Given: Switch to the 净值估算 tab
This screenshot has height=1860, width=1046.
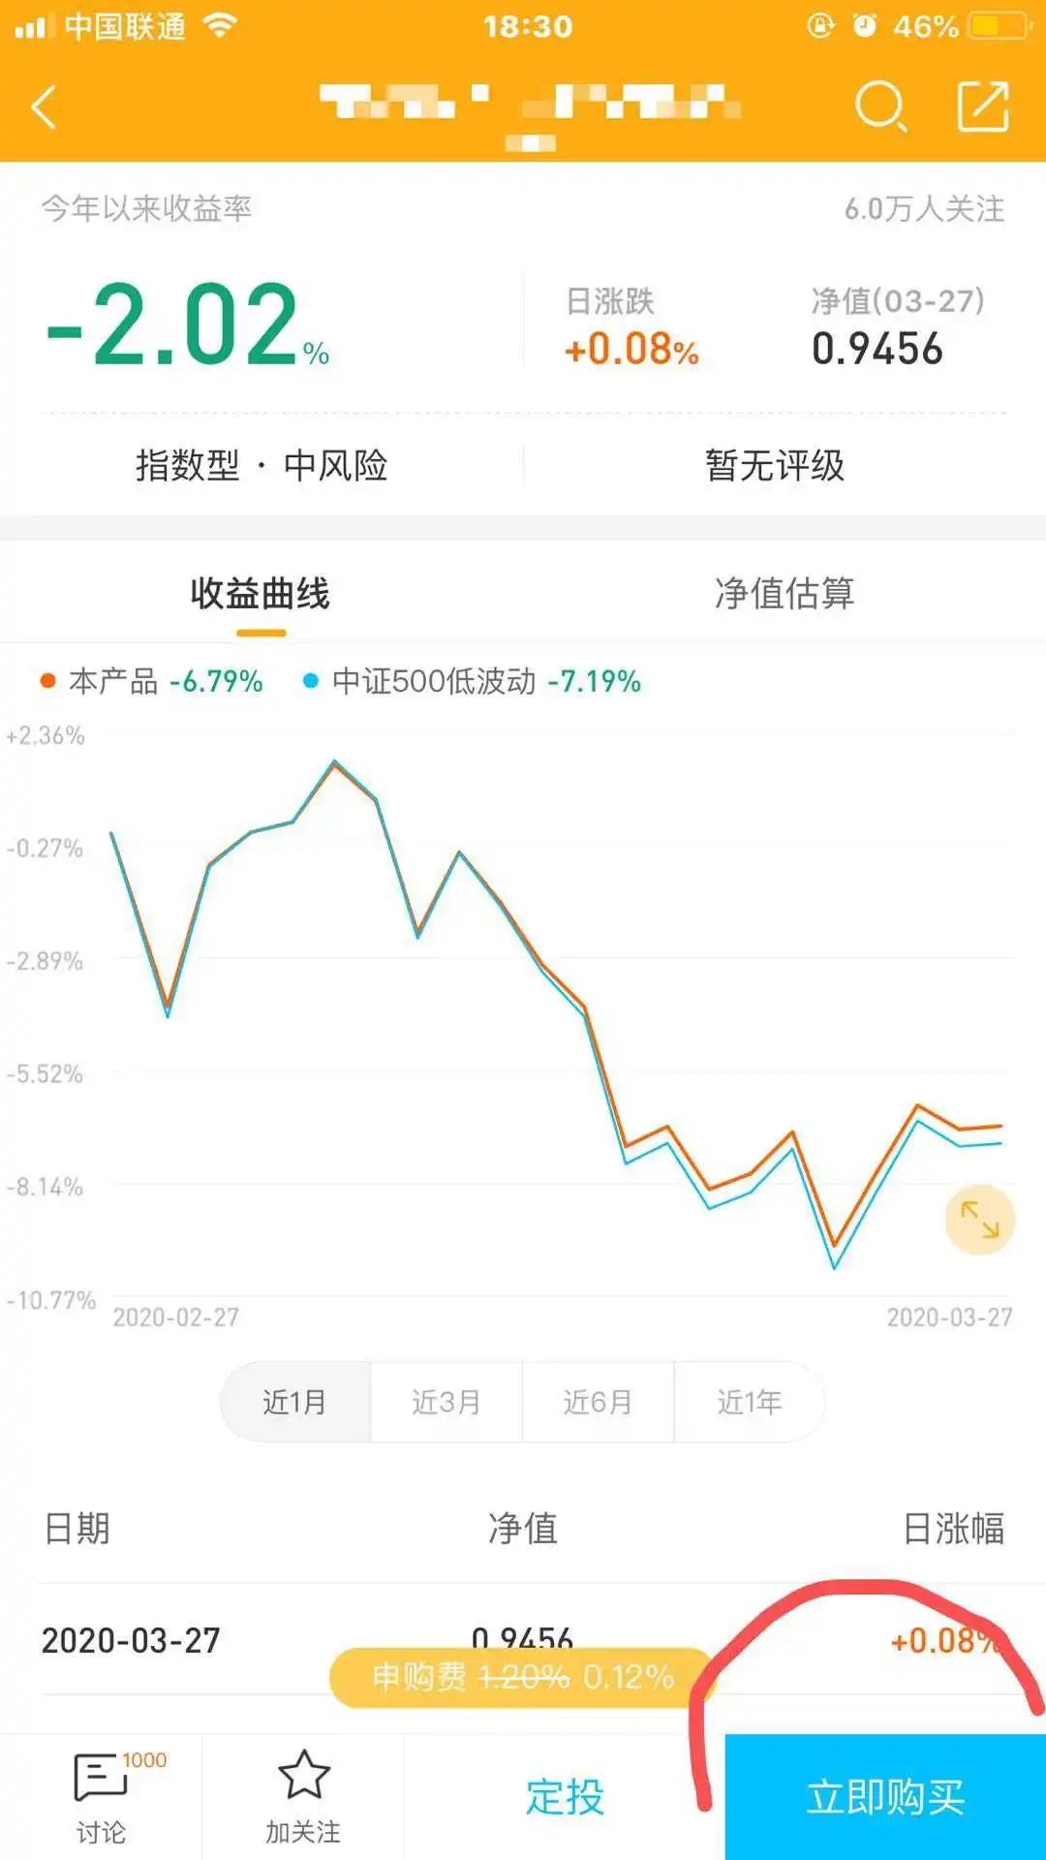Looking at the screenshot, I should (x=784, y=593).
